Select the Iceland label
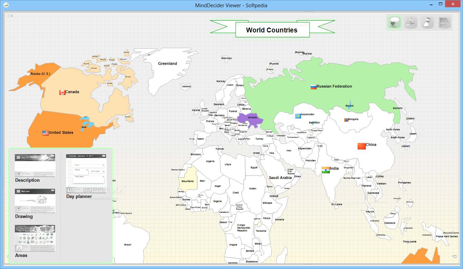Image resolution: width=463 pixels, height=269 pixels. 186,86
